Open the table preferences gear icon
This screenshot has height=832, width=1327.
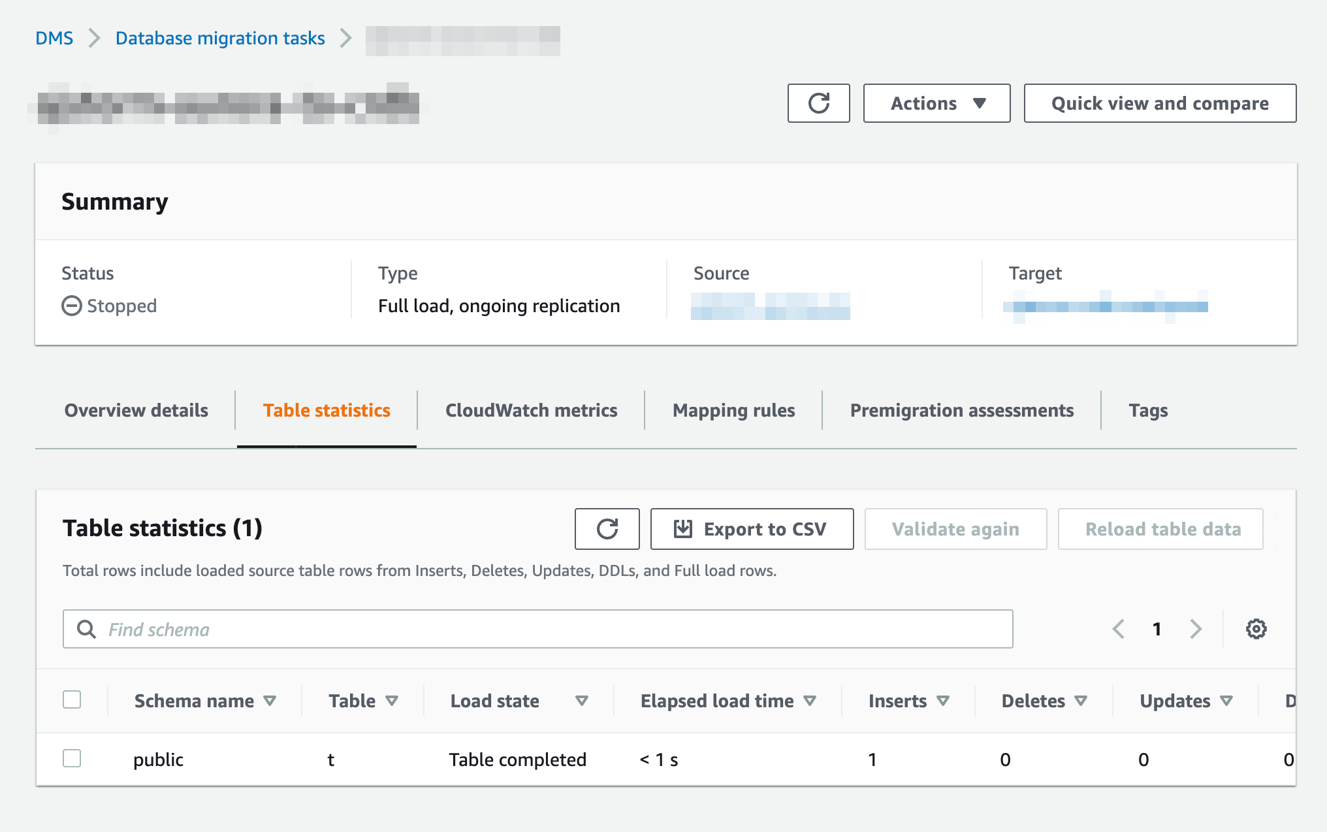tap(1256, 629)
